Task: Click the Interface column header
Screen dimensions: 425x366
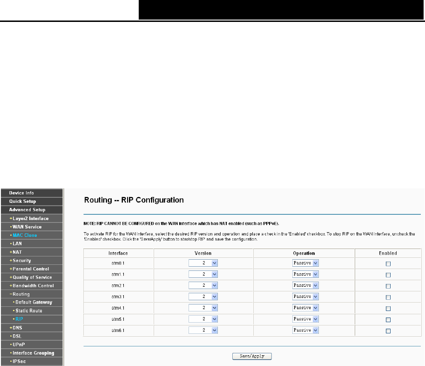Action: 118,253
